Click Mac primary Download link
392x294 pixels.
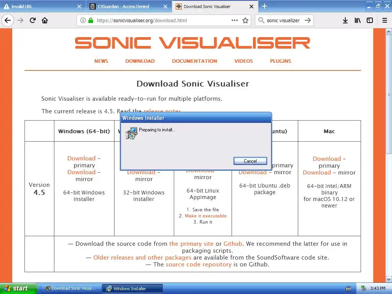[327, 159]
